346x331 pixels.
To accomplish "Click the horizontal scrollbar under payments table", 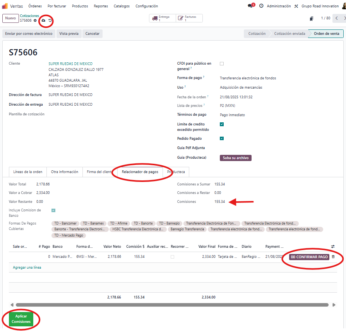I will tap(172, 305).
